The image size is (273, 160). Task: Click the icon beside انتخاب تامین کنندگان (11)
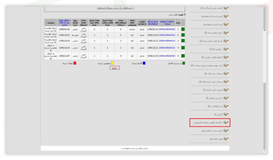(226, 8)
